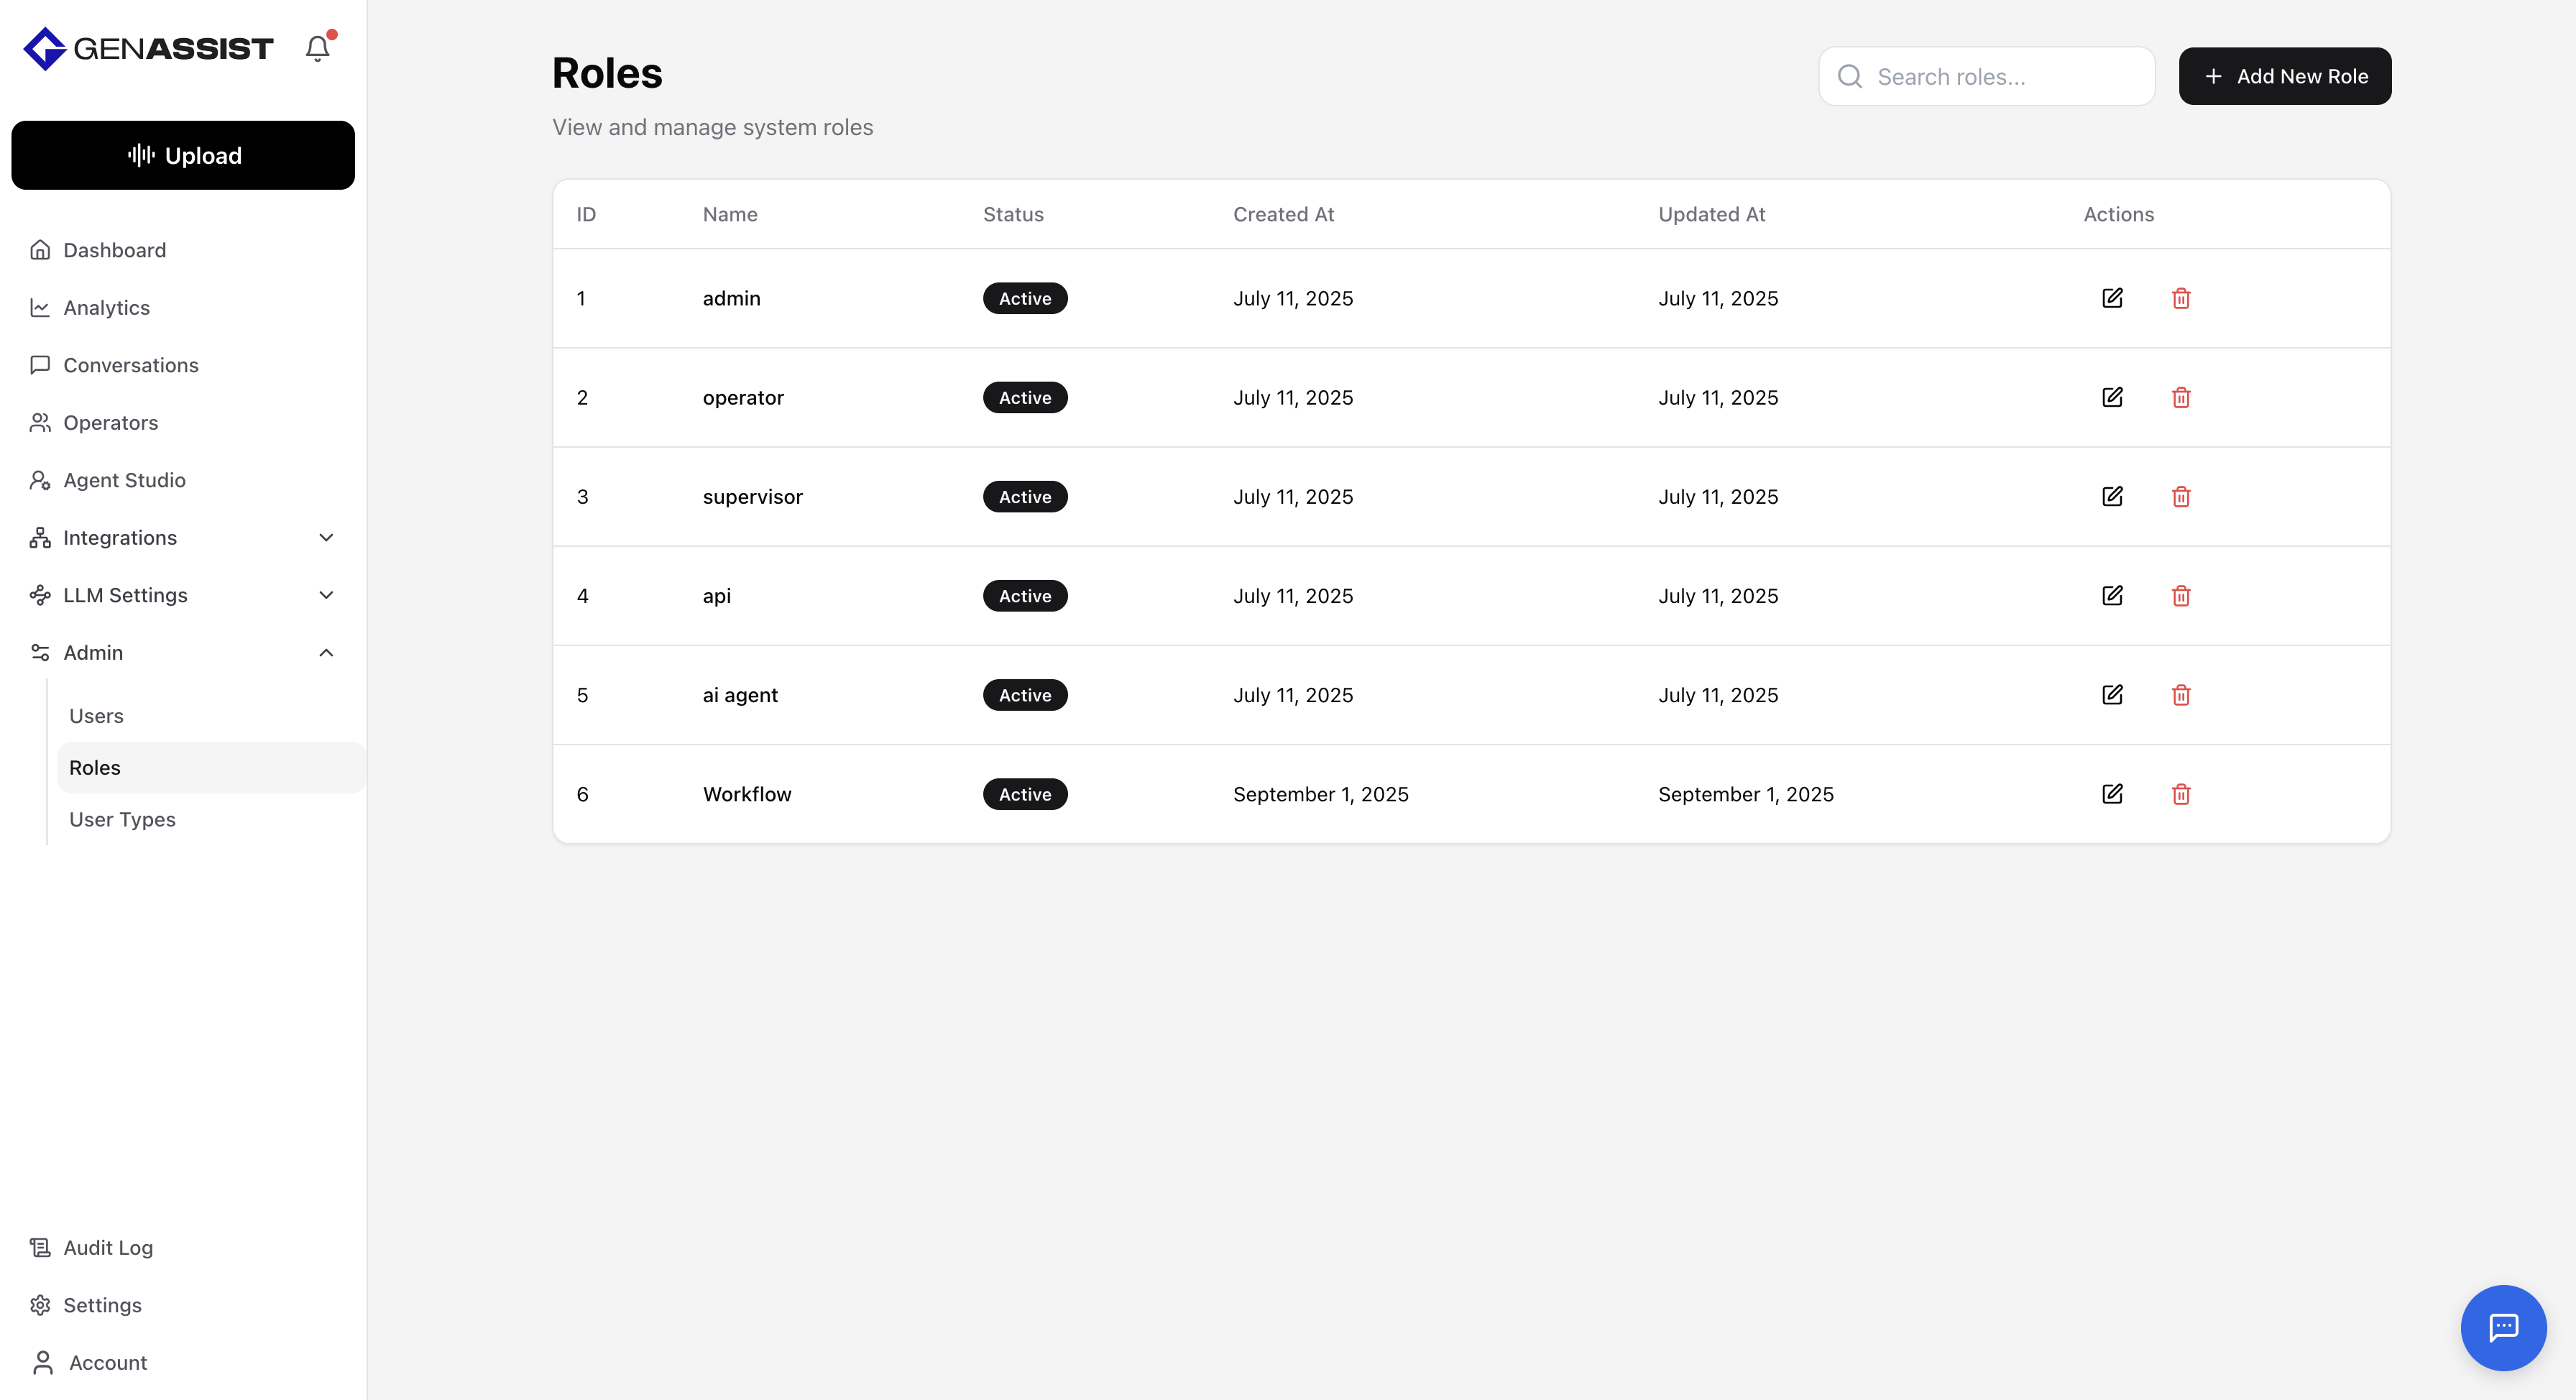The width and height of the screenshot is (2576, 1400).
Task: Open Users under Admin
Action: (97, 716)
